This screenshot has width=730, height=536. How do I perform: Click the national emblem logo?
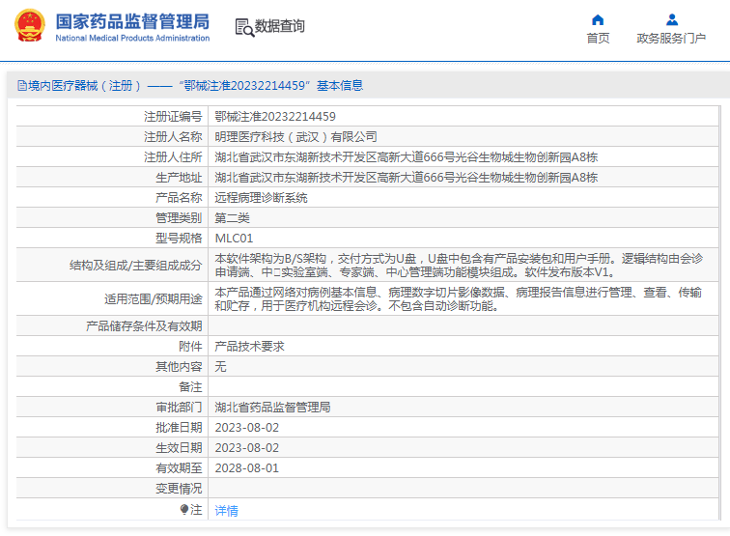click(30, 26)
